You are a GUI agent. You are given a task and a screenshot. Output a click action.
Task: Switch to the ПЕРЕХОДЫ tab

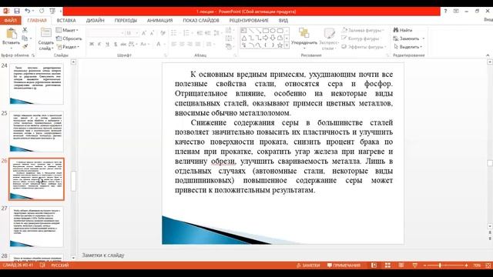point(126,21)
